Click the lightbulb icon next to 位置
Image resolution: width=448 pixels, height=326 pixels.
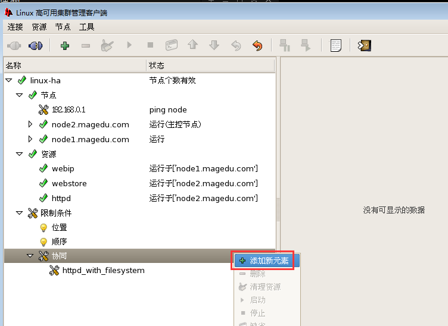pos(43,227)
